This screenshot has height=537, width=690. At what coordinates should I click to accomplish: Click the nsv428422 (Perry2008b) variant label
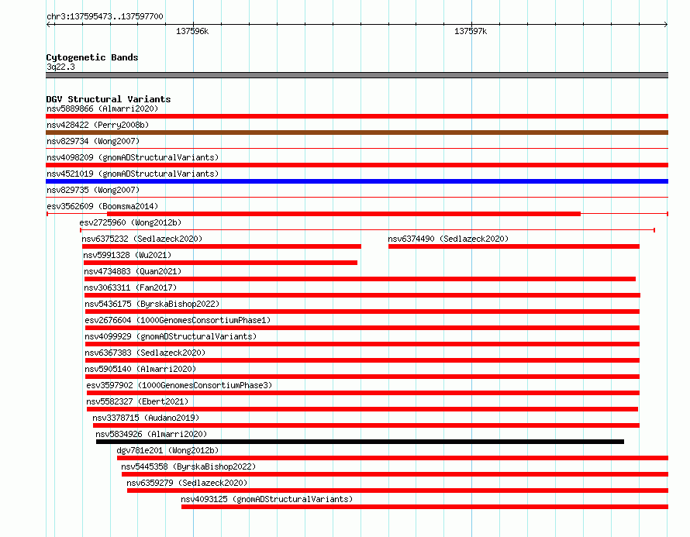pyautogui.click(x=98, y=125)
